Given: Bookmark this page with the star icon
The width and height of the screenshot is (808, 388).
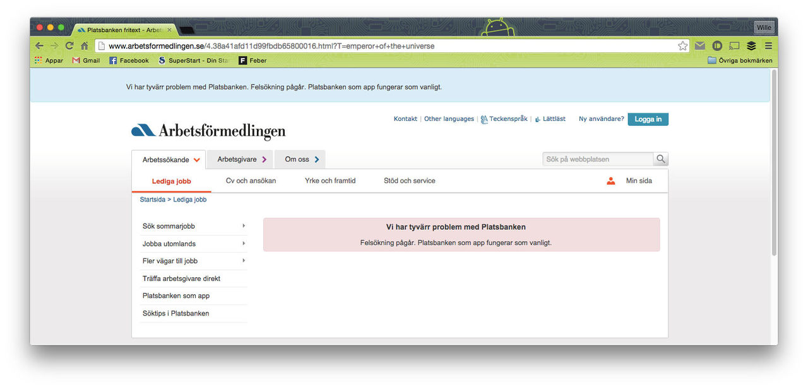Looking at the screenshot, I should click(682, 46).
